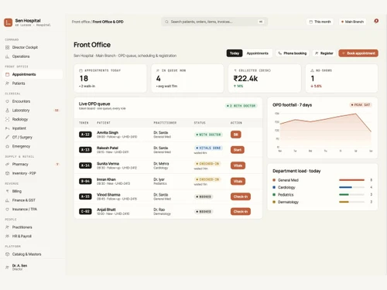Click Vitals for Imran Khan
The width and height of the screenshot is (387, 290).
(238, 182)
